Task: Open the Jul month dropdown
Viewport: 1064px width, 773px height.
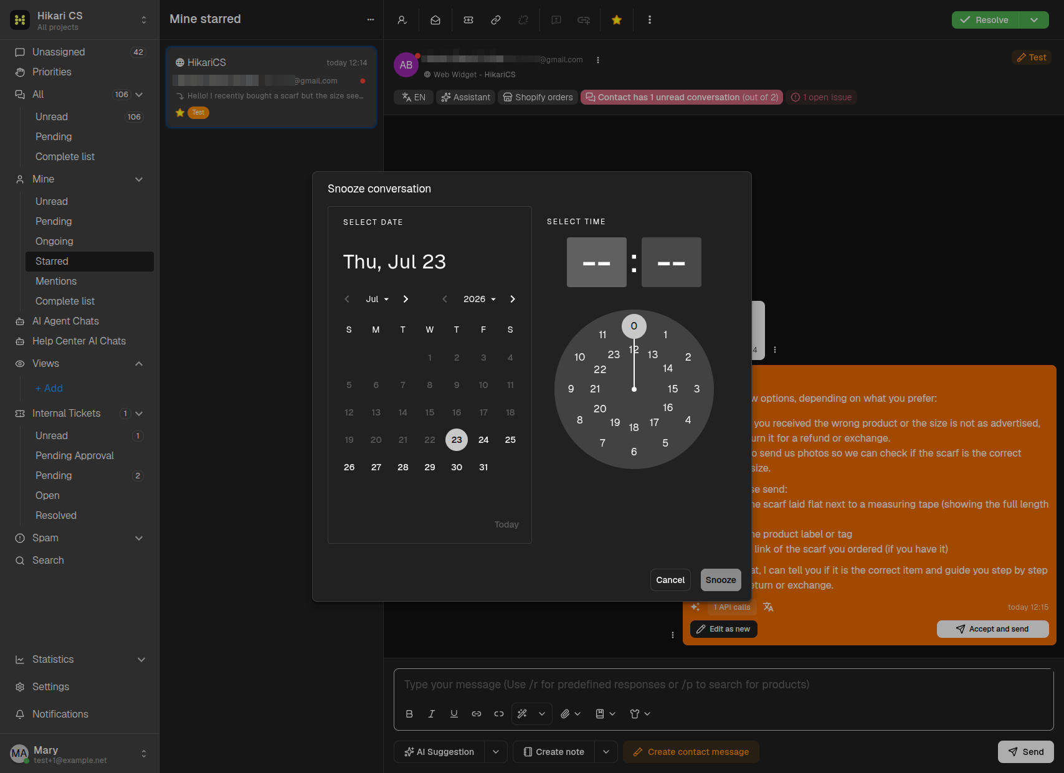Action: coord(378,299)
